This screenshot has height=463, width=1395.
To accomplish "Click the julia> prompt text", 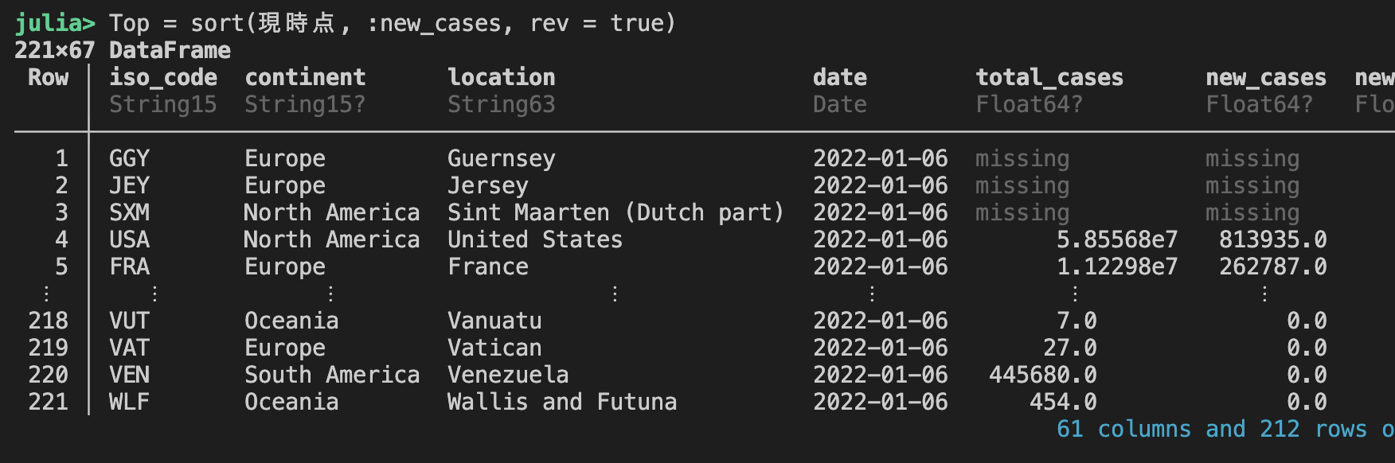I will [55, 23].
